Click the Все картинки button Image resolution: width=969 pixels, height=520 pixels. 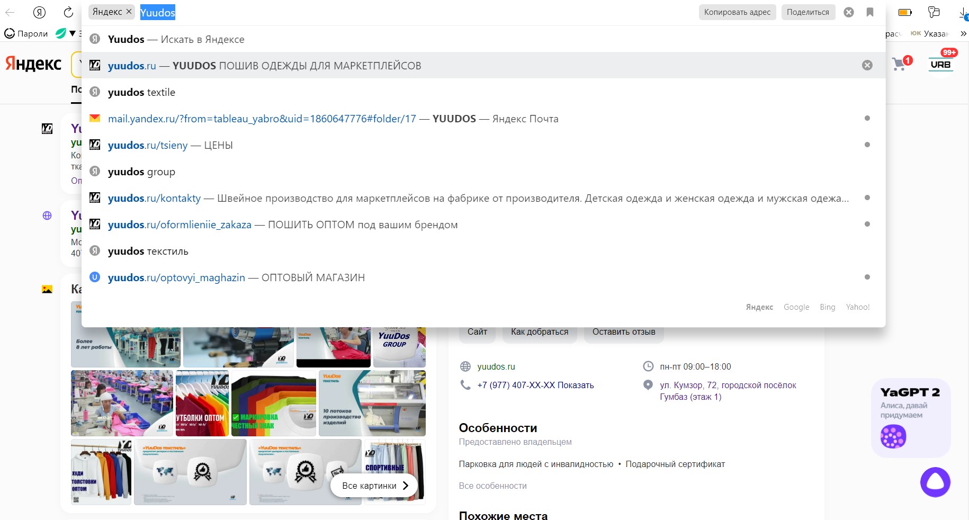click(x=374, y=486)
